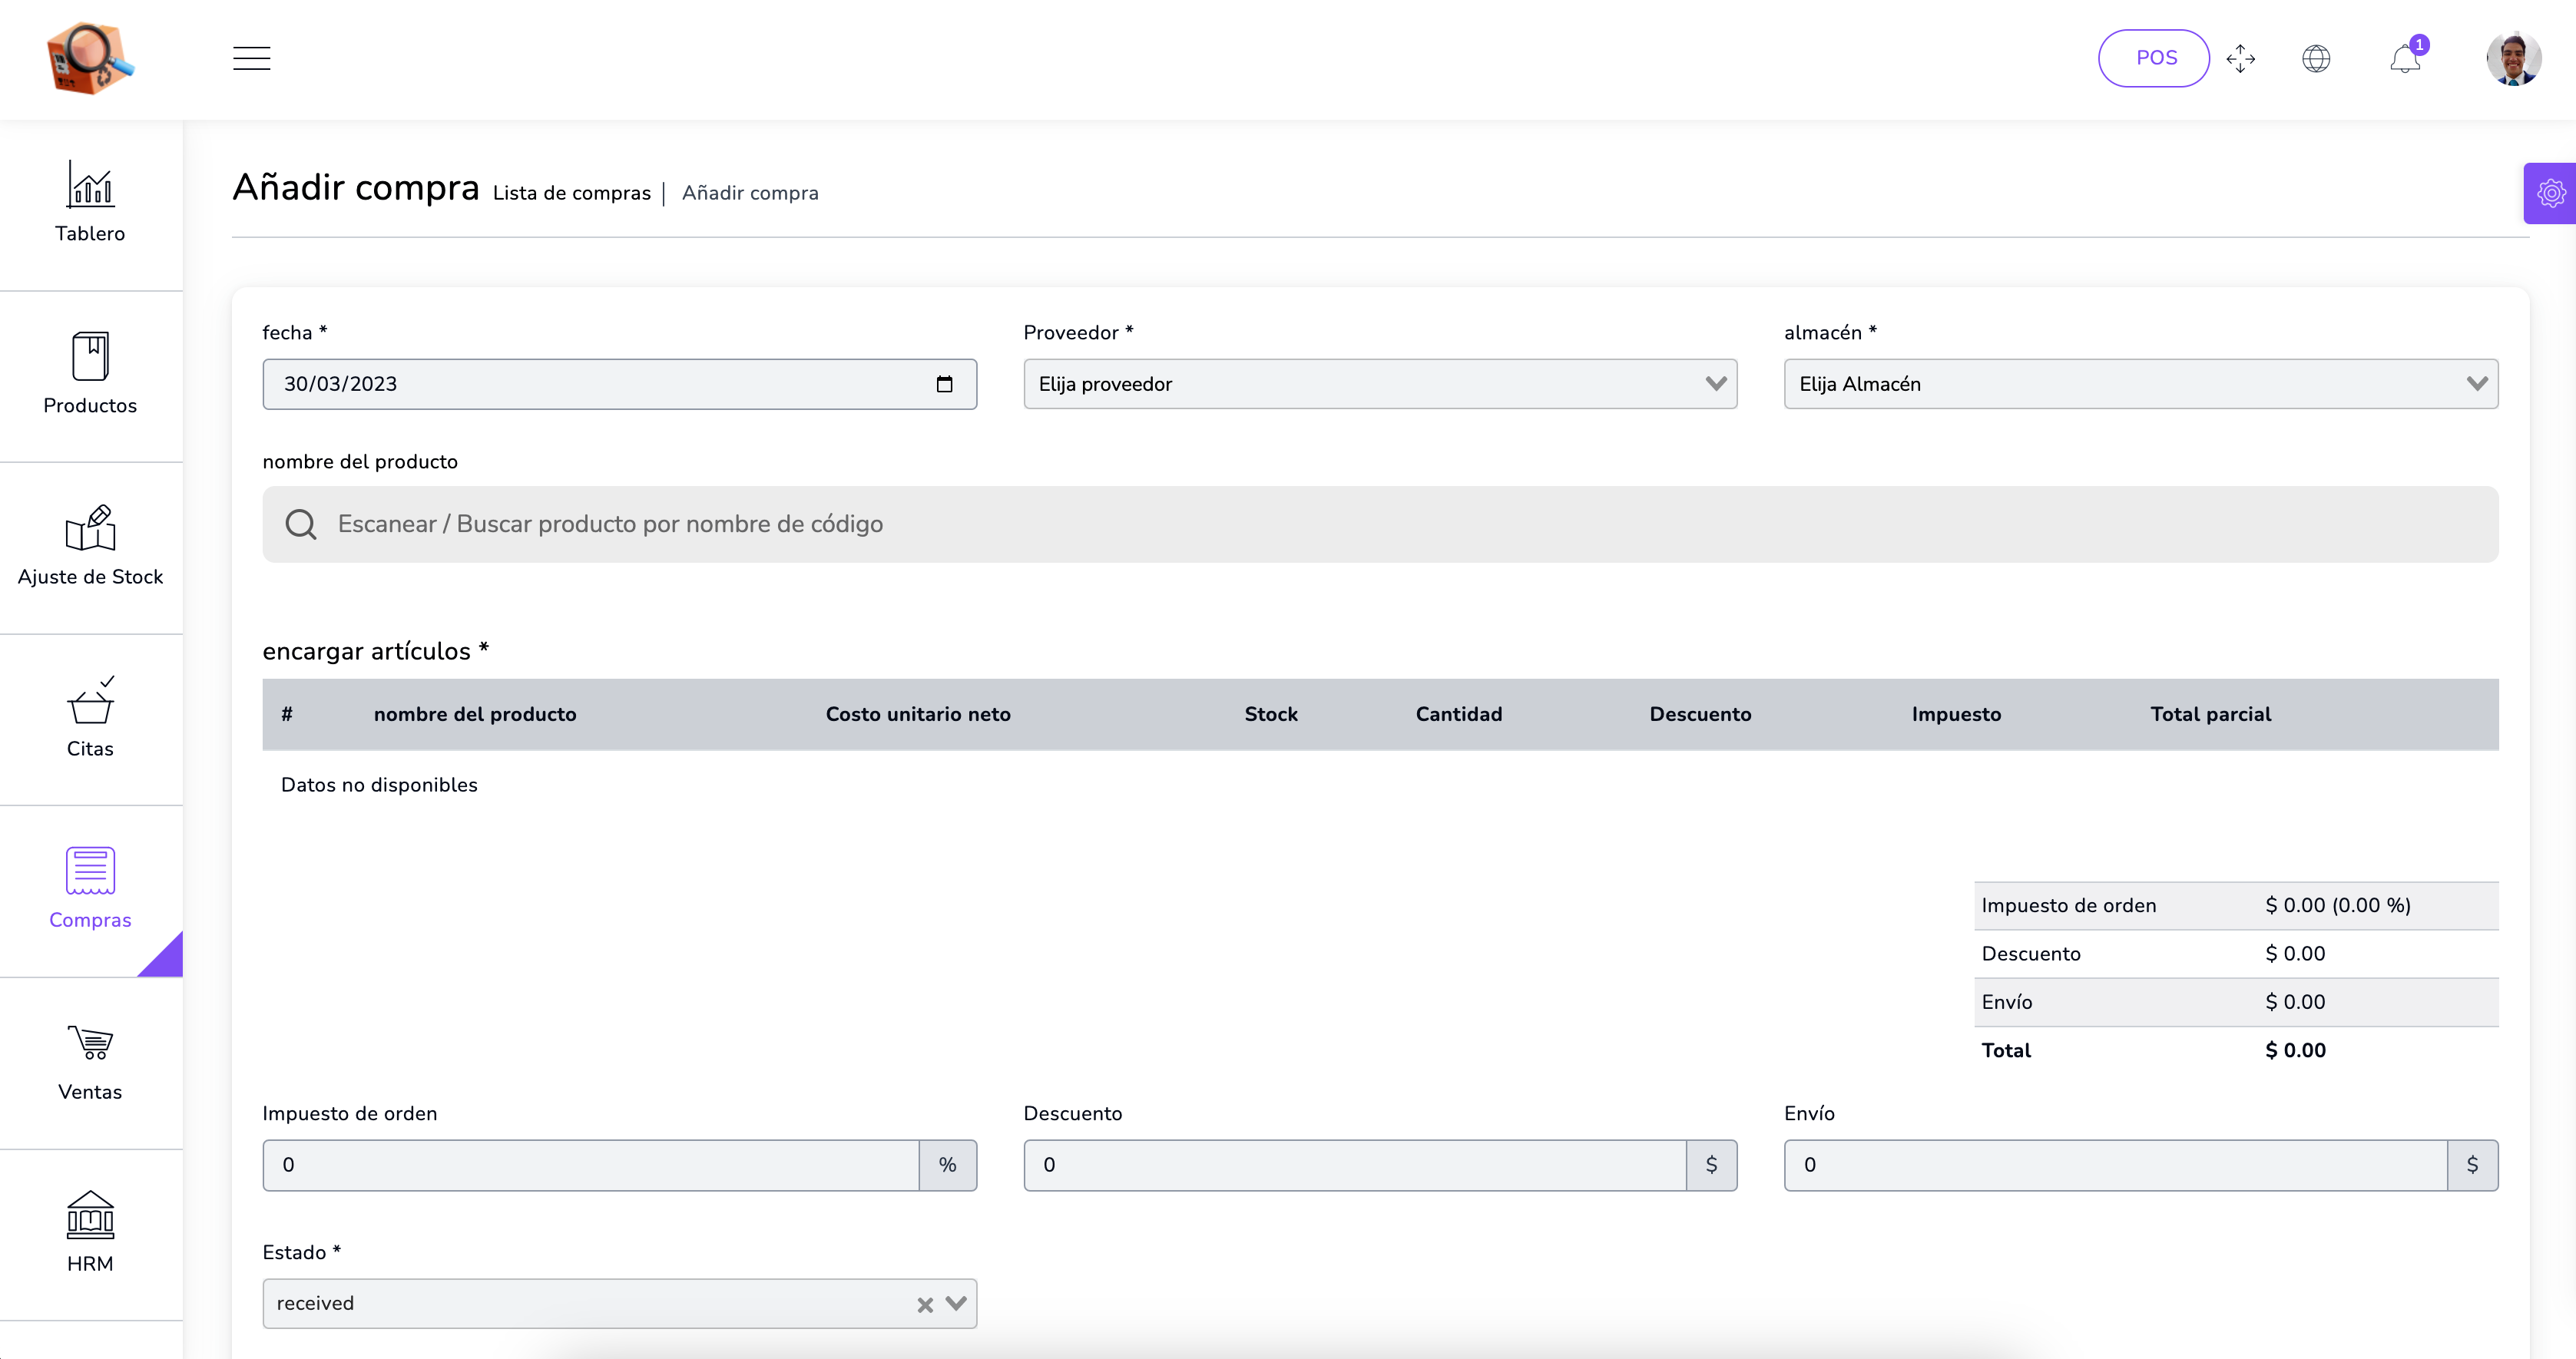Toggle fullscreen with arrows icon
This screenshot has width=2576, height=1359.
click(x=2240, y=59)
